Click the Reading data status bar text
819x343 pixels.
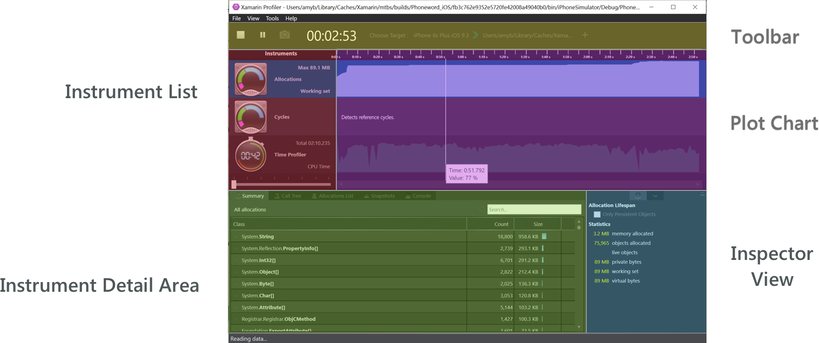click(x=249, y=339)
